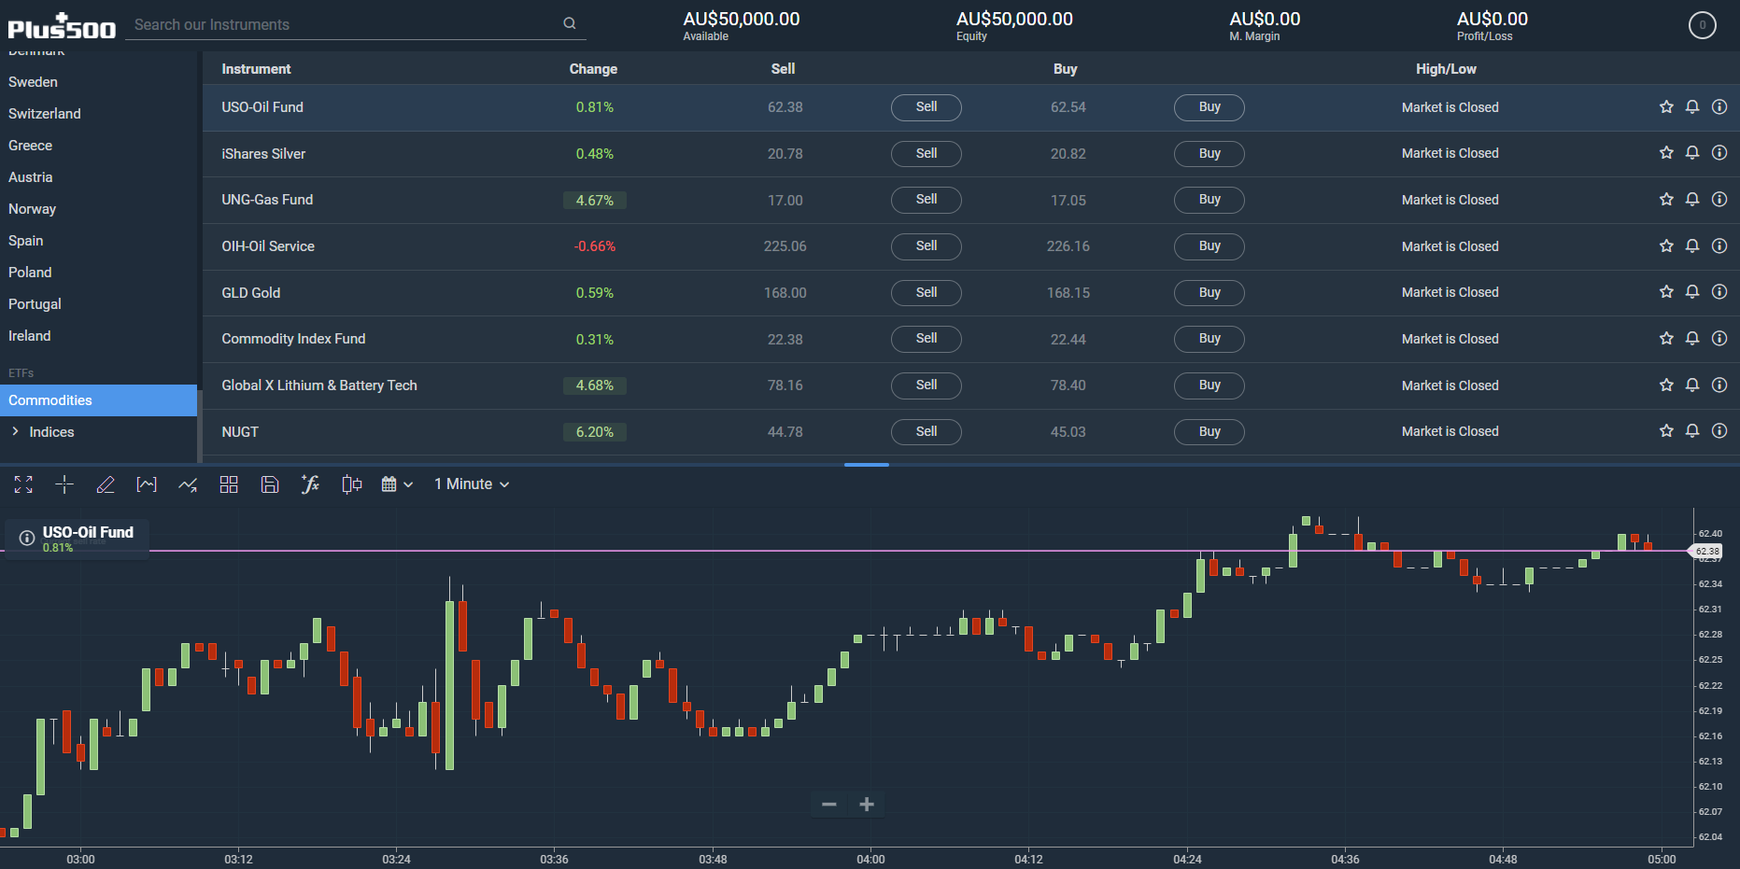Click the search magnifier icon

tap(570, 24)
